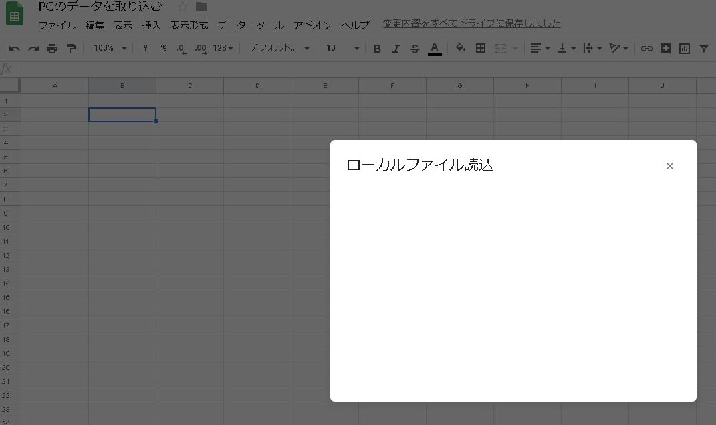Open the text color picker
This screenshot has width=716, height=425.
click(x=434, y=48)
